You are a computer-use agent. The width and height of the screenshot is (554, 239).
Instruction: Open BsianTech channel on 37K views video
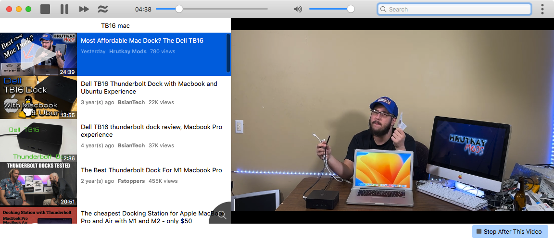131,145
